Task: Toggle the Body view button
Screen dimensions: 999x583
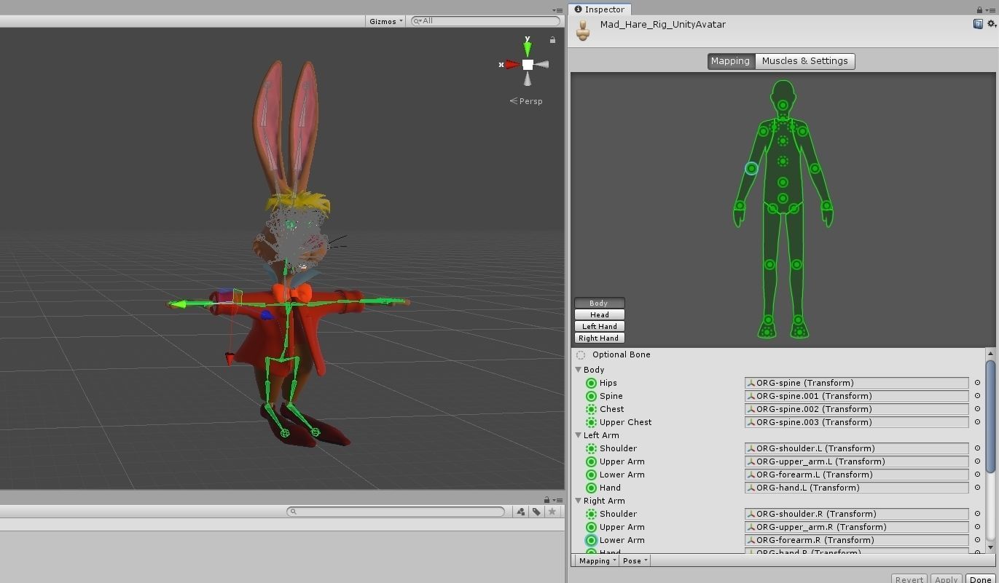Action: click(x=599, y=303)
